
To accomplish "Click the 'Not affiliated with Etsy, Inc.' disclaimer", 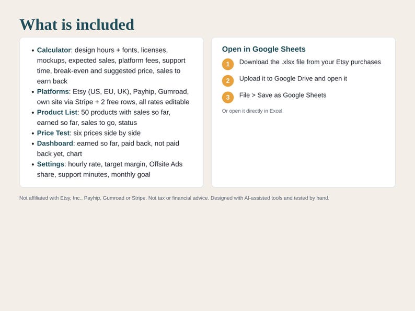I will click(x=174, y=198).
